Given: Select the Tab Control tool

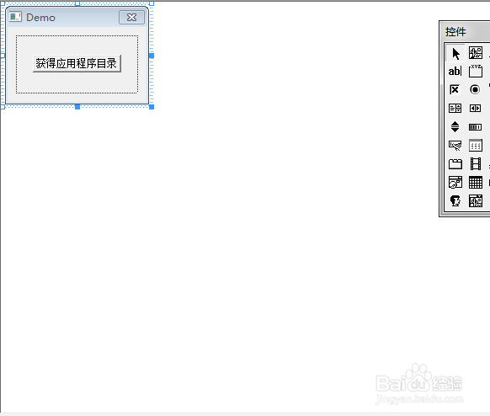Looking at the screenshot, I should pyautogui.click(x=455, y=163).
